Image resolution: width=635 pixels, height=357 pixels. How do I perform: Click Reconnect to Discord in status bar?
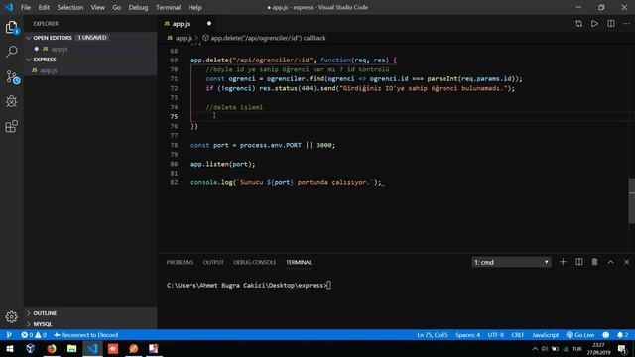[86, 335]
